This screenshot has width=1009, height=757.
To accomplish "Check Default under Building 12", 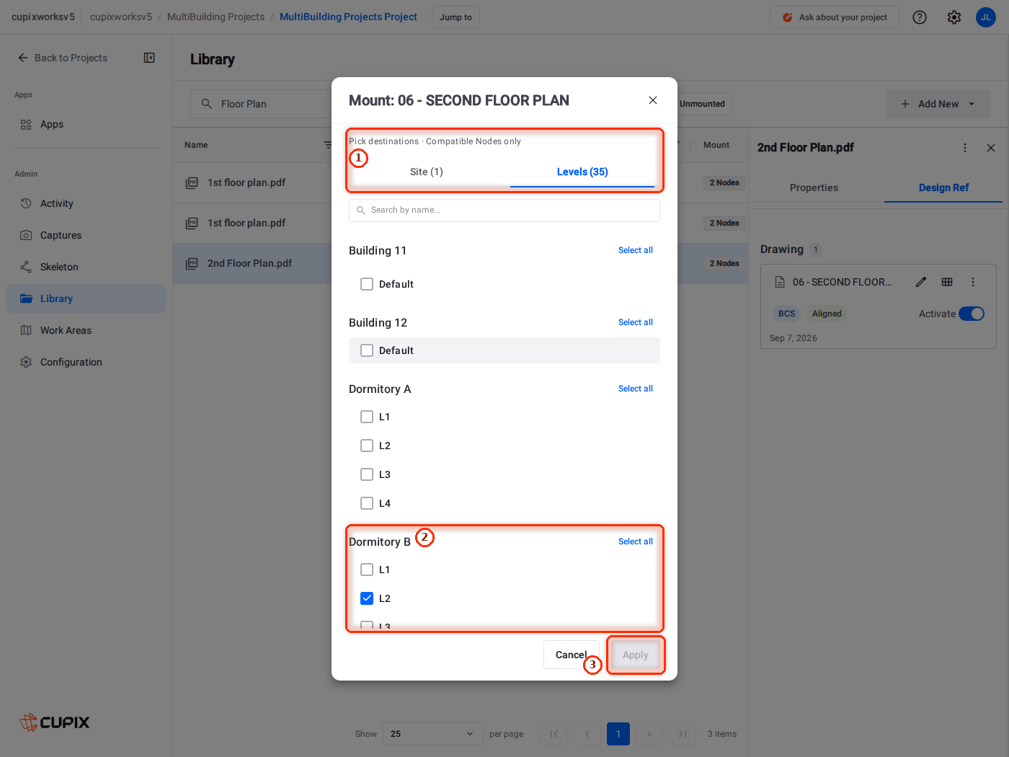I will [x=367, y=350].
